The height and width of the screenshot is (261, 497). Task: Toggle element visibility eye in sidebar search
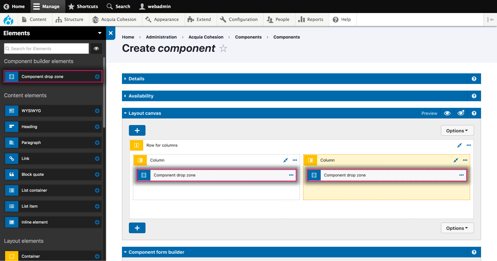coord(96,48)
